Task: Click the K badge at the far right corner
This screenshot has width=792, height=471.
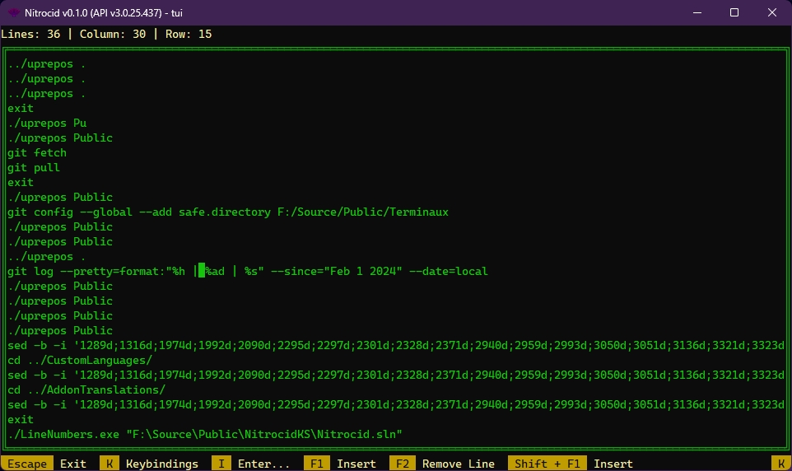Action: (x=781, y=464)
